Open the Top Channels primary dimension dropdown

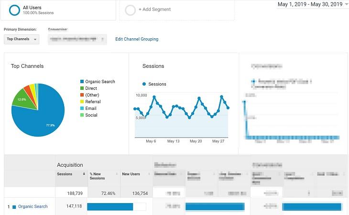[22, 39]
